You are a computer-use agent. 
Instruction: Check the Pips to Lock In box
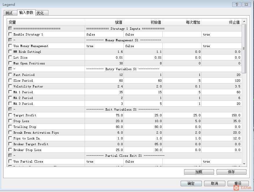coord(10,138)
